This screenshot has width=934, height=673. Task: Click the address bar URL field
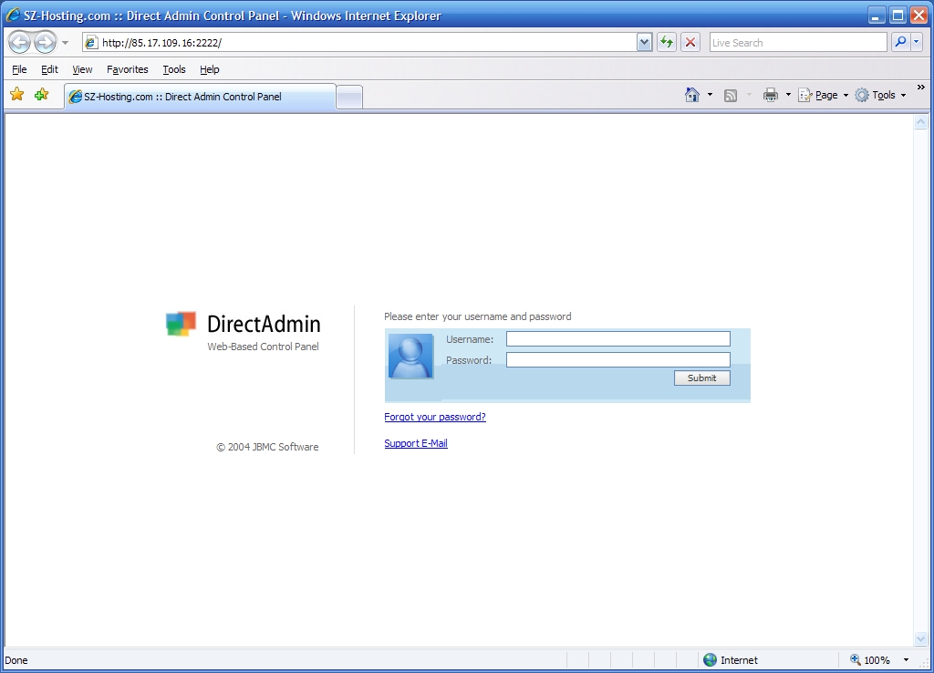click(360, 42)
